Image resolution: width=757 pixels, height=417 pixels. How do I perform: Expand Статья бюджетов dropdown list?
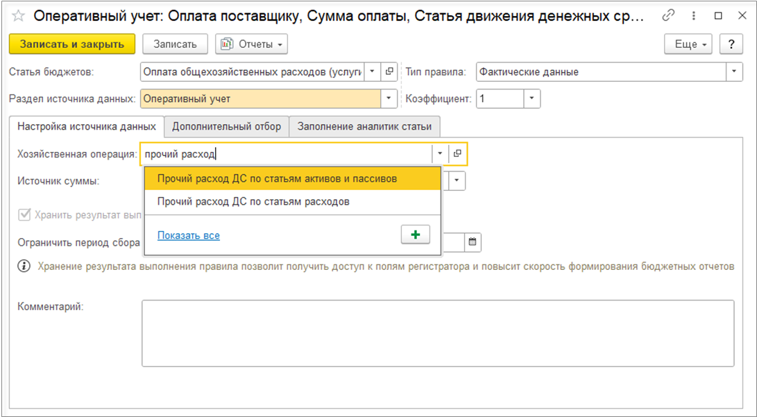pos(373,71)
